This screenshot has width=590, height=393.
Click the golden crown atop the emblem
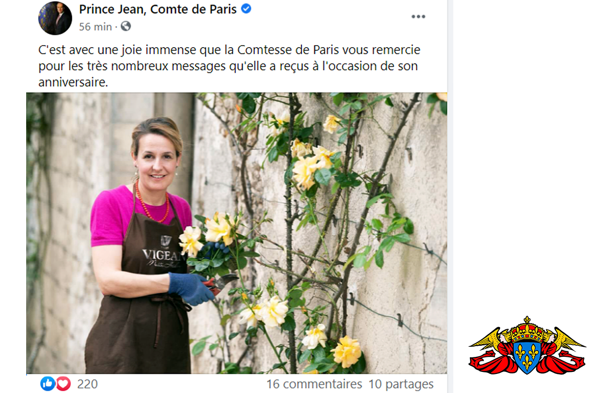(x=527, y=329)
